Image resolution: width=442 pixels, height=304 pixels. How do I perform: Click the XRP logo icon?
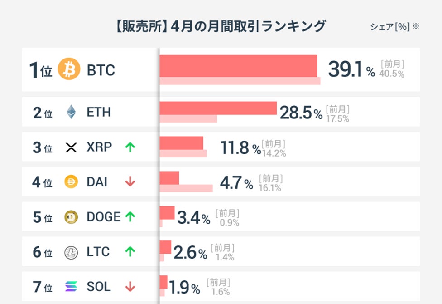click(71, 147)
